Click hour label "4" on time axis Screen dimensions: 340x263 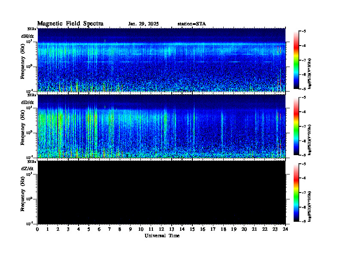point(79,229)
